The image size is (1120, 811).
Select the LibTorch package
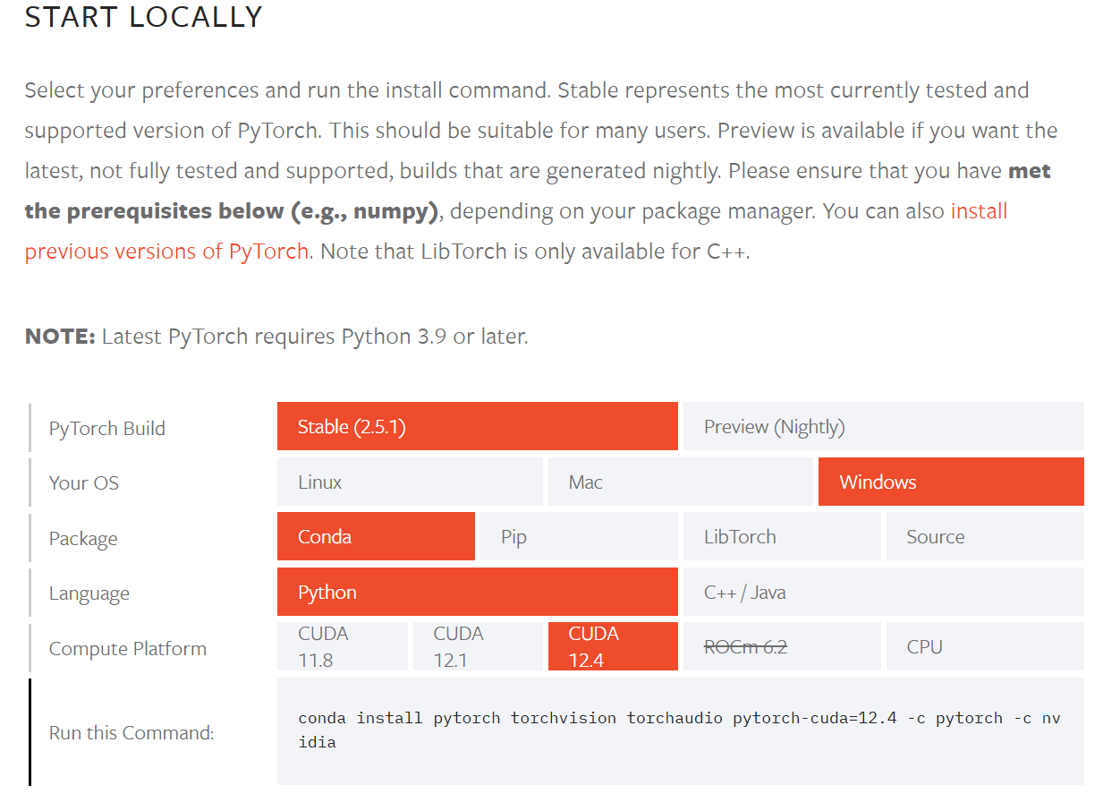click(x=782, y=536)
